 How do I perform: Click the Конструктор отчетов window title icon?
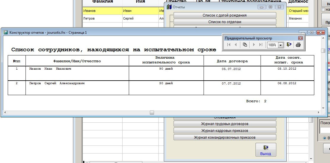tap(6, 33)
